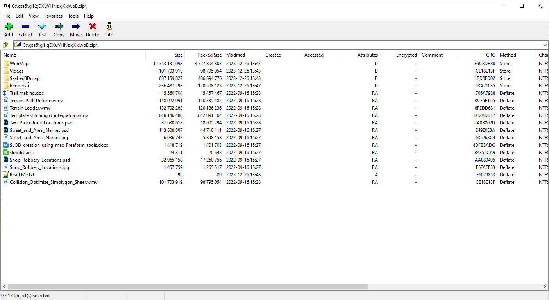This screenshot has height=300, width=549.
Task: Sort by the Size column header
Action: pos(165,55)
